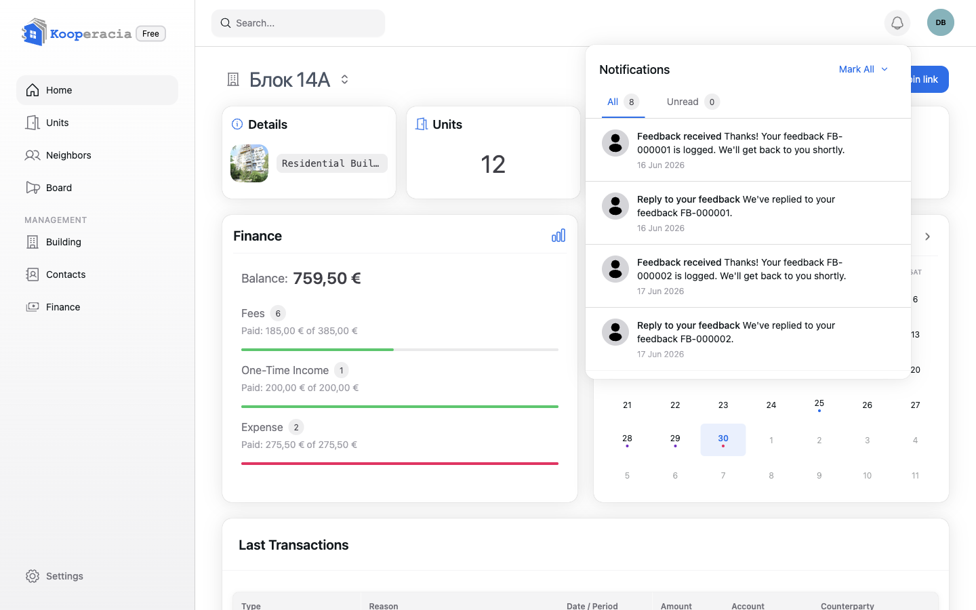Image resolution: width=976 pixels, height=610 pixels.
Task: Expand the Блок 14A building selector
Action: (344, 79)
